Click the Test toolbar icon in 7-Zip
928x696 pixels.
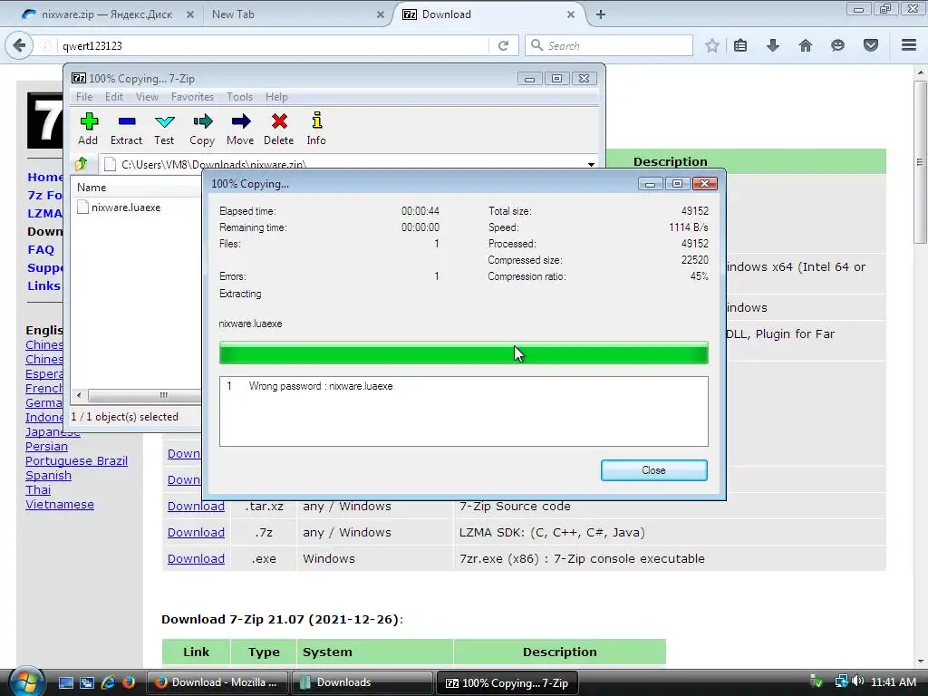click(164, 129)
